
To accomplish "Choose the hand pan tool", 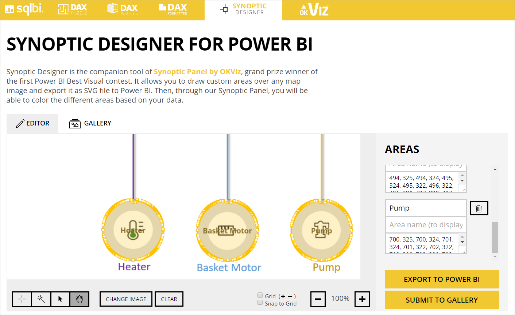I will point(80,299).
